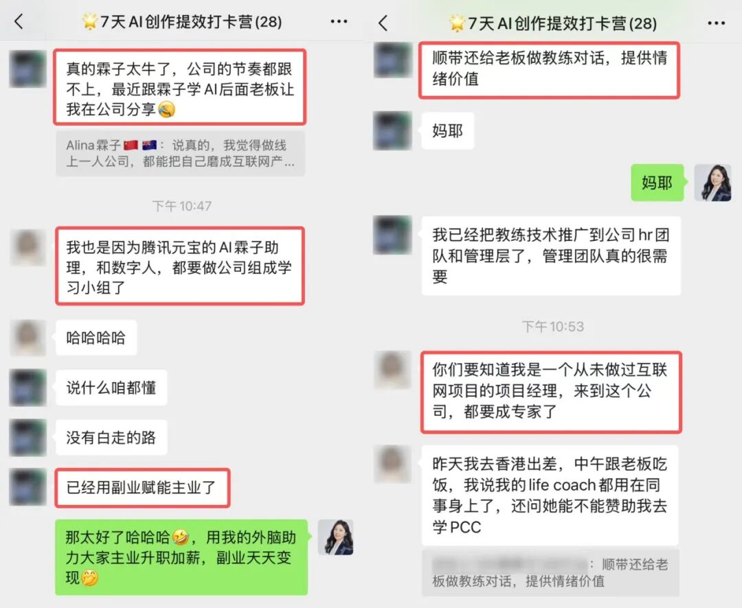Select the message 没有白走的路

pos(111,437)
